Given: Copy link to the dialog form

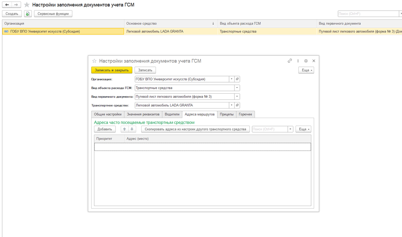Looking at the screenshot, I should [x=290, y=61].
